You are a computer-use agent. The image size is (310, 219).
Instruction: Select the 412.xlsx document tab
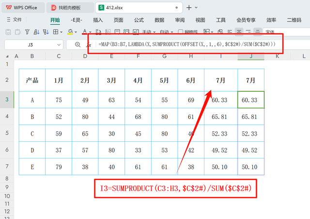click(x=139, y=8)
